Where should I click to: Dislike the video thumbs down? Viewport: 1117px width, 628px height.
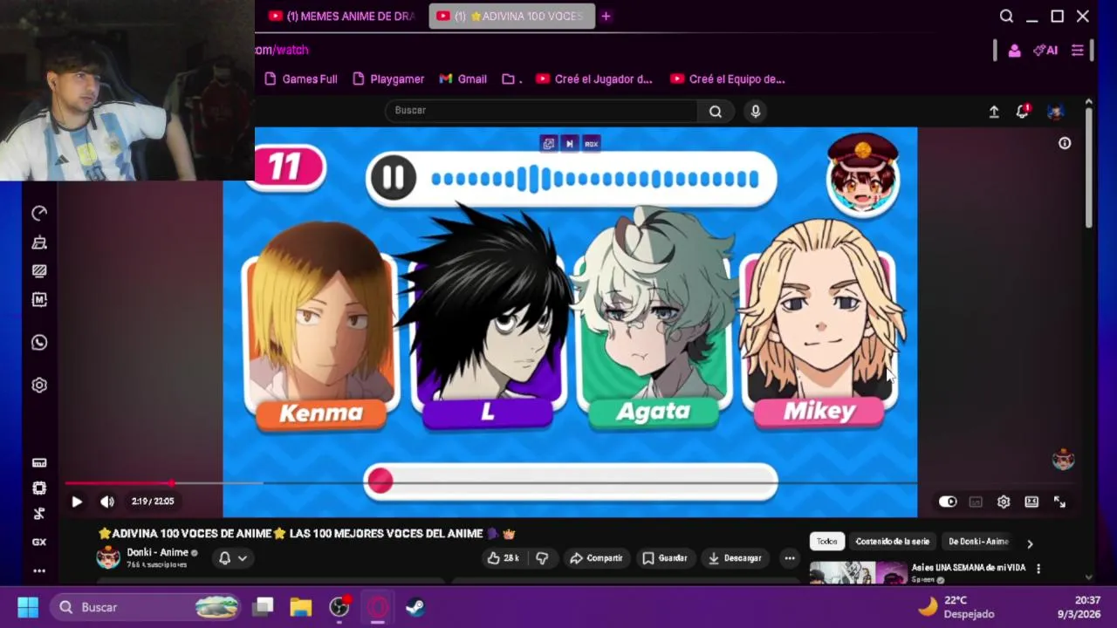(x=542, y=558)
